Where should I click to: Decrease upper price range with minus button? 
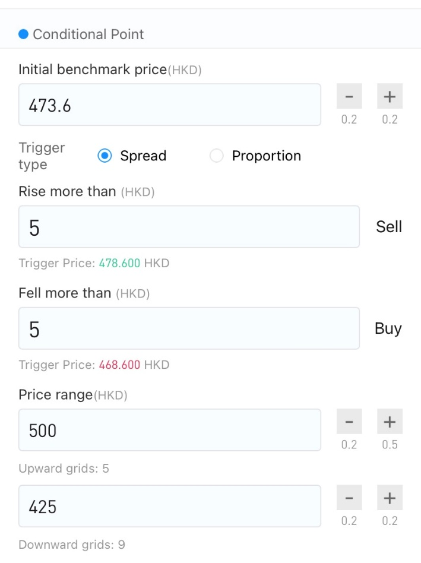point(349,421)
